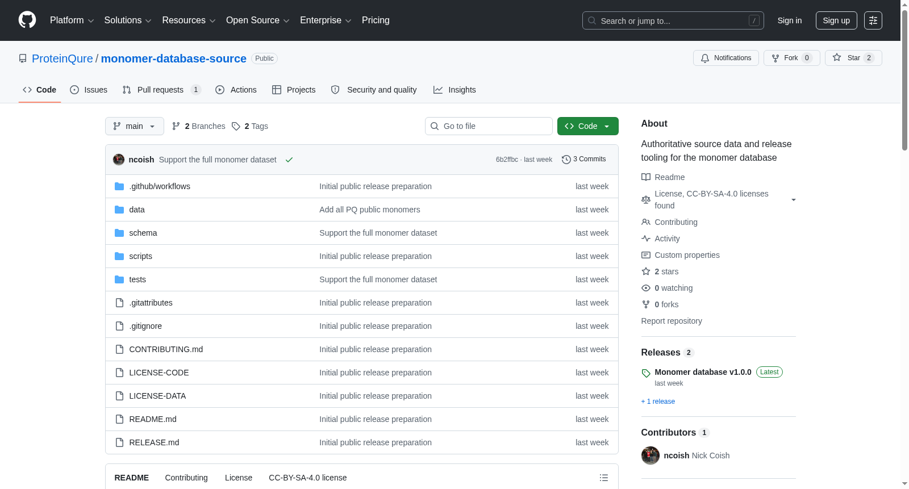Image resolution: width=909 pixels, height=489 pixels.
Task: Open the main branch selector dropdown
Action: pos(135,126)
